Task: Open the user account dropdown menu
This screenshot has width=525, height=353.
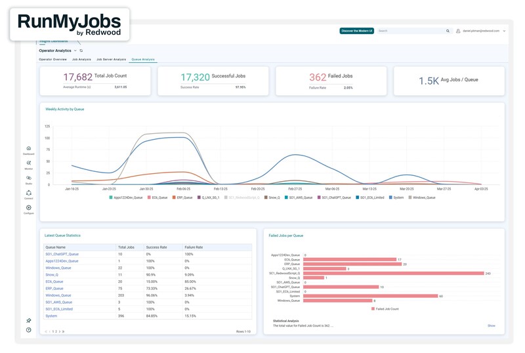Action: tap(504, 31)
